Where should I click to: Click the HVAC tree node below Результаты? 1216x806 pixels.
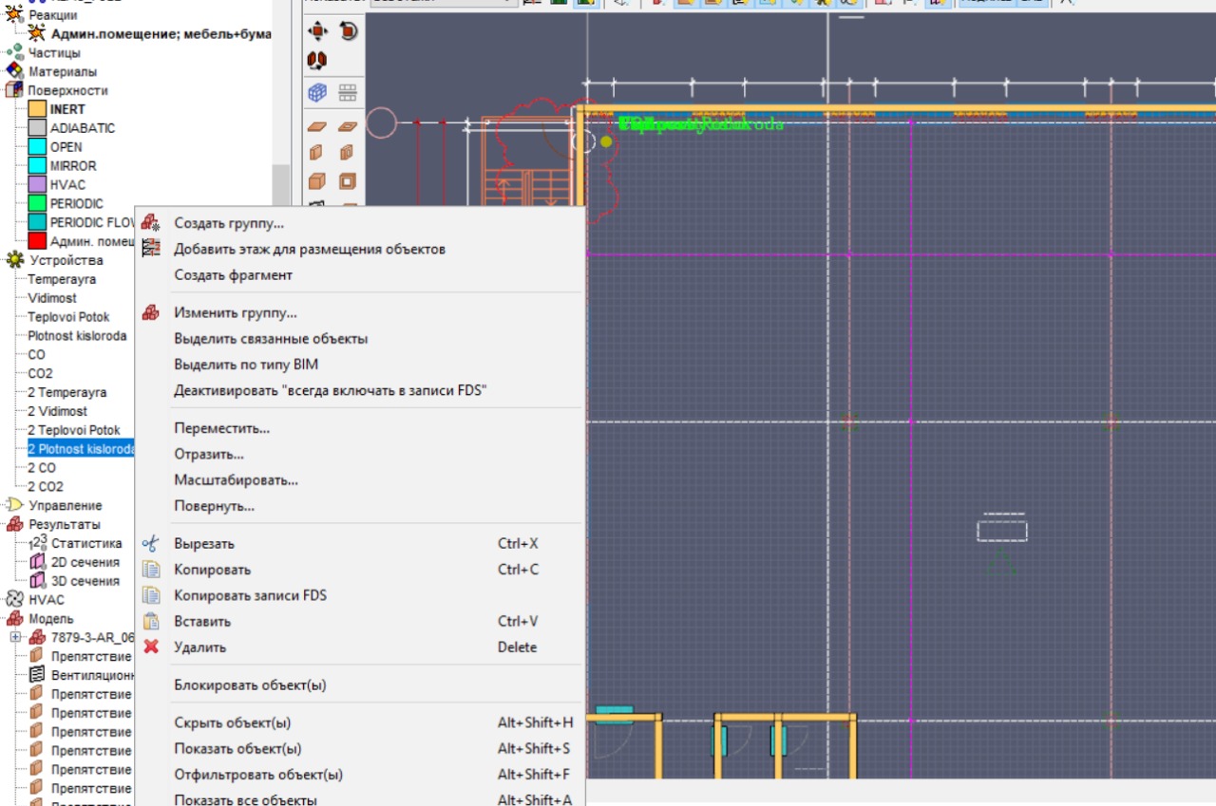[47, 600]
